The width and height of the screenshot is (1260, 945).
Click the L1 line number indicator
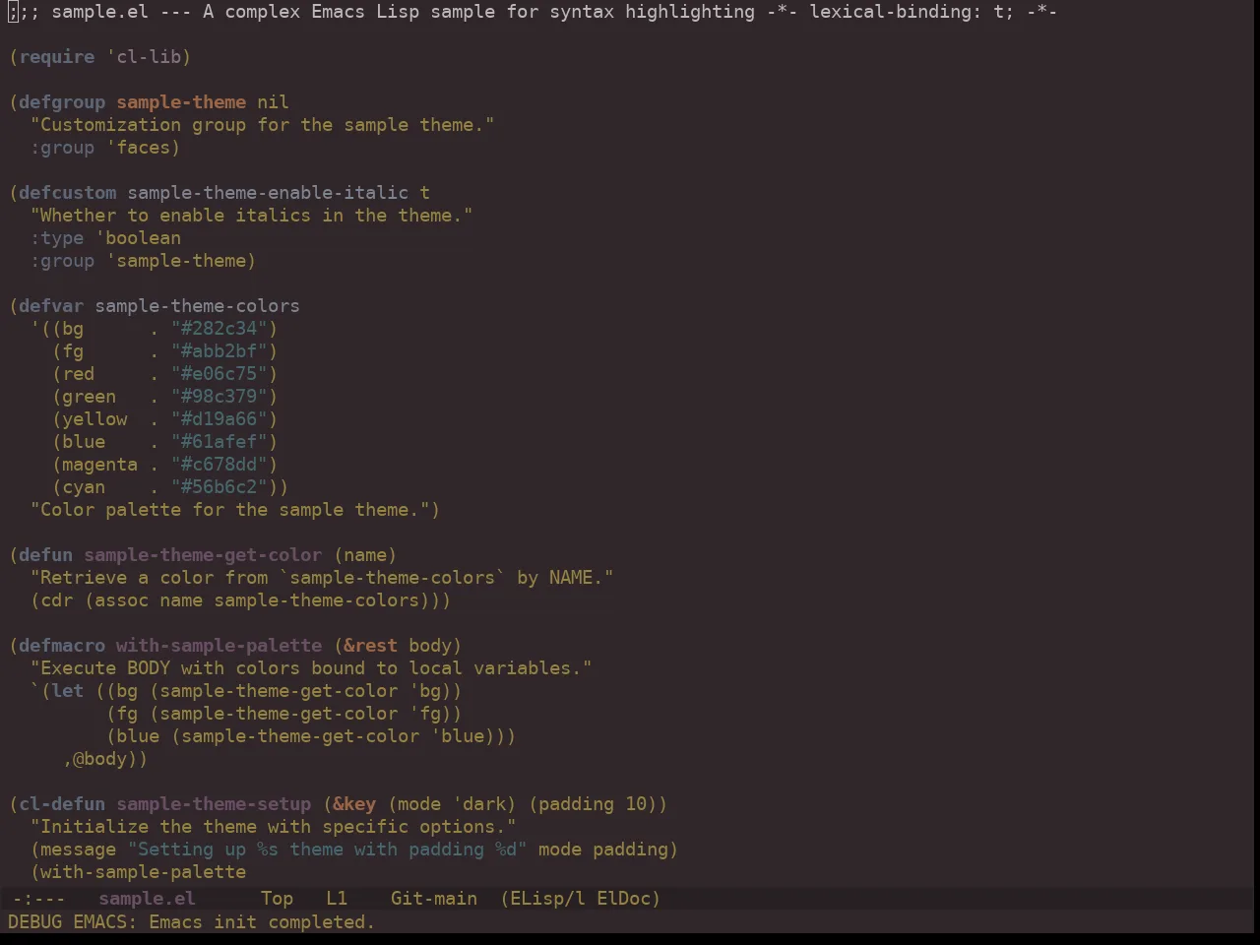click(337, 899)
